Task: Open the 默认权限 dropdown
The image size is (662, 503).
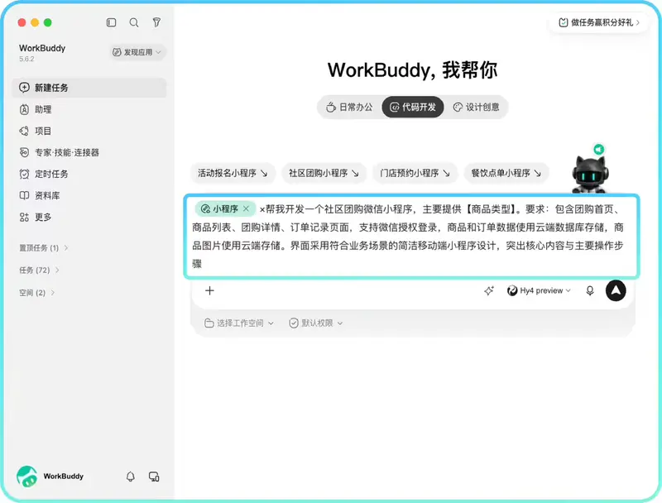Action: (x=316, y=323)
